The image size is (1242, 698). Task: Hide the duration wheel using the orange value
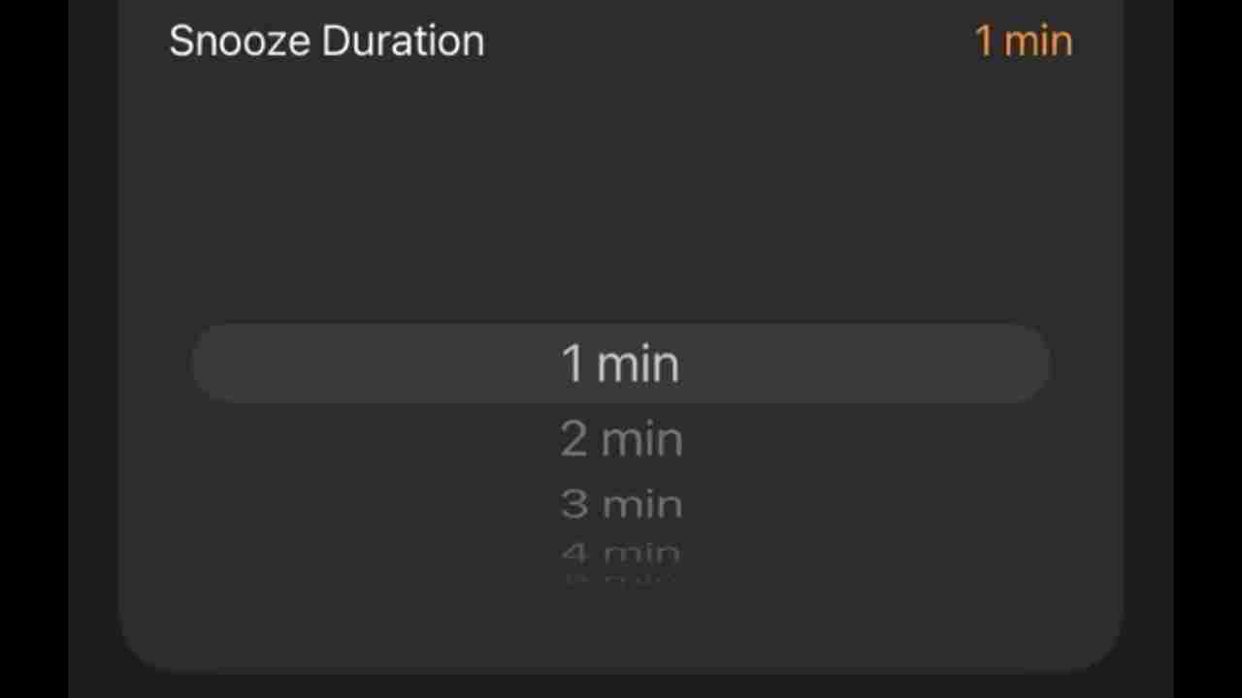point(1023,42)
